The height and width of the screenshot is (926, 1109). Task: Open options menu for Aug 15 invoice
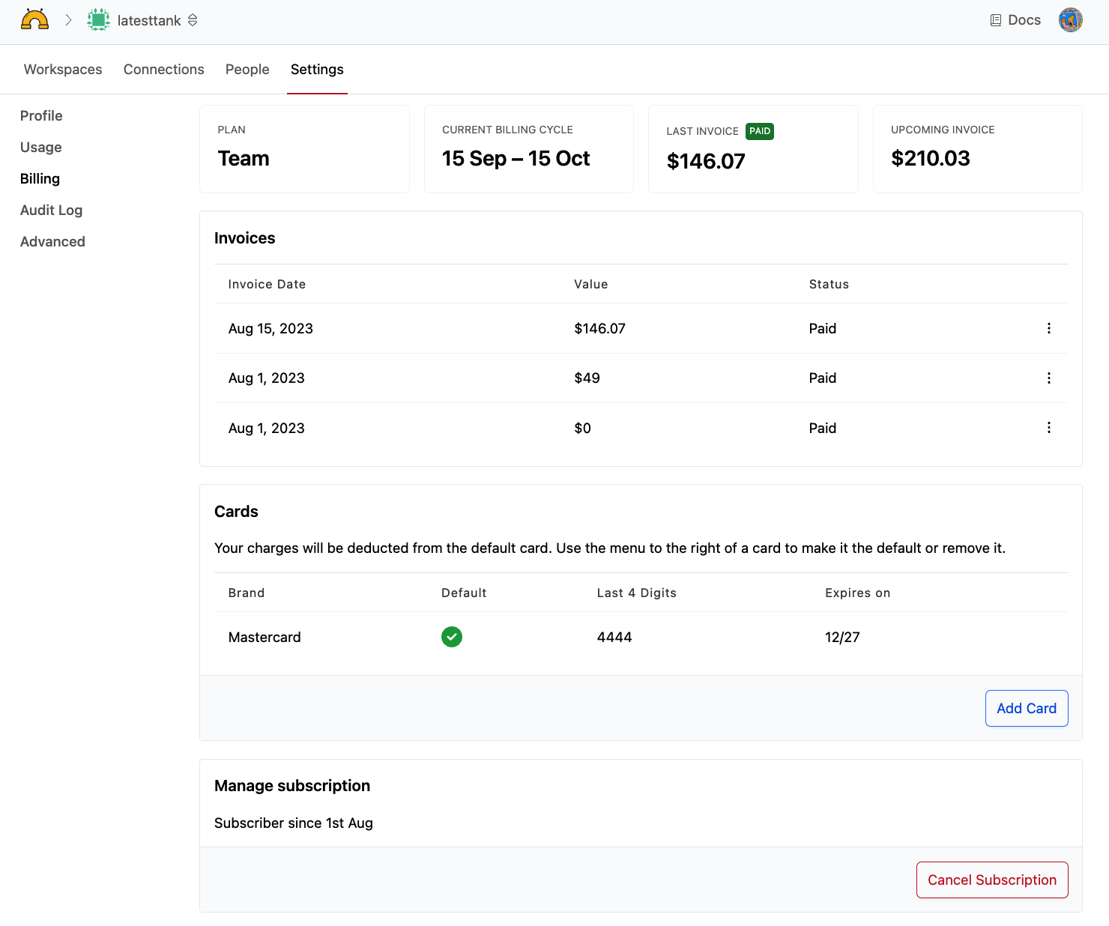point(1048,328)
